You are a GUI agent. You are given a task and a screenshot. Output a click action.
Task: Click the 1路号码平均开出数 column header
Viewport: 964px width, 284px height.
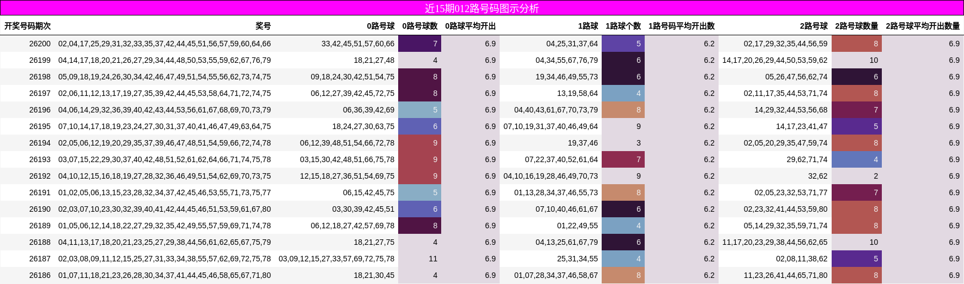[682, 26]
